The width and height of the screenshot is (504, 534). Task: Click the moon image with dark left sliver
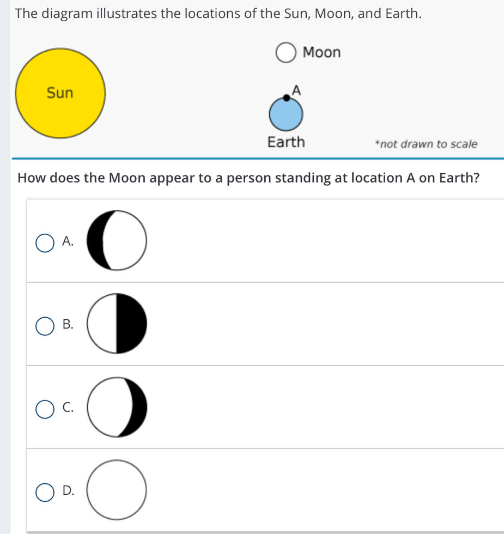[117, 240]
